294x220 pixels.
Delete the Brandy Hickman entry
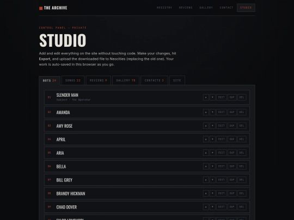pyautogui.click(x=242, y=193)
